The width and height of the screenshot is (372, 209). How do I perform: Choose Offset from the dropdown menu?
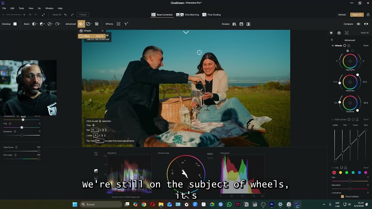tap(91, 36)
